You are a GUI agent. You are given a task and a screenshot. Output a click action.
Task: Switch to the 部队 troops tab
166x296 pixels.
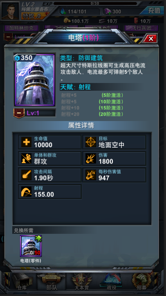pyautogui.click(x=52, y=282)
